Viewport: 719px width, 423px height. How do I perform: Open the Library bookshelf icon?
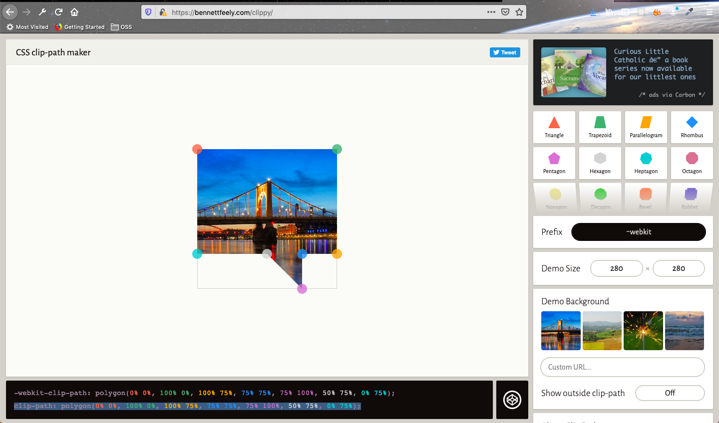pos(610,12)
